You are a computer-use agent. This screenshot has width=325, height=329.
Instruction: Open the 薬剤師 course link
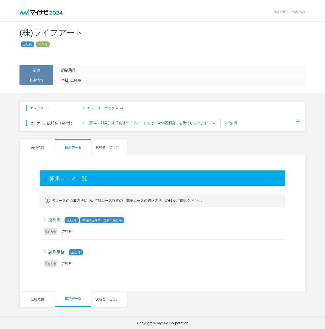(54, 220)
